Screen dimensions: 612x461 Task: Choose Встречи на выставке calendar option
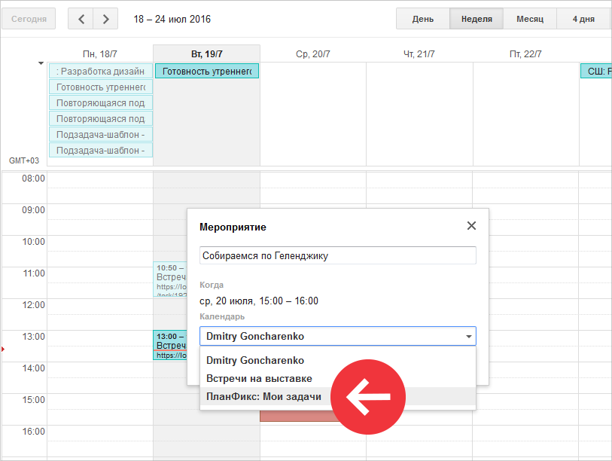click(337, 378)
